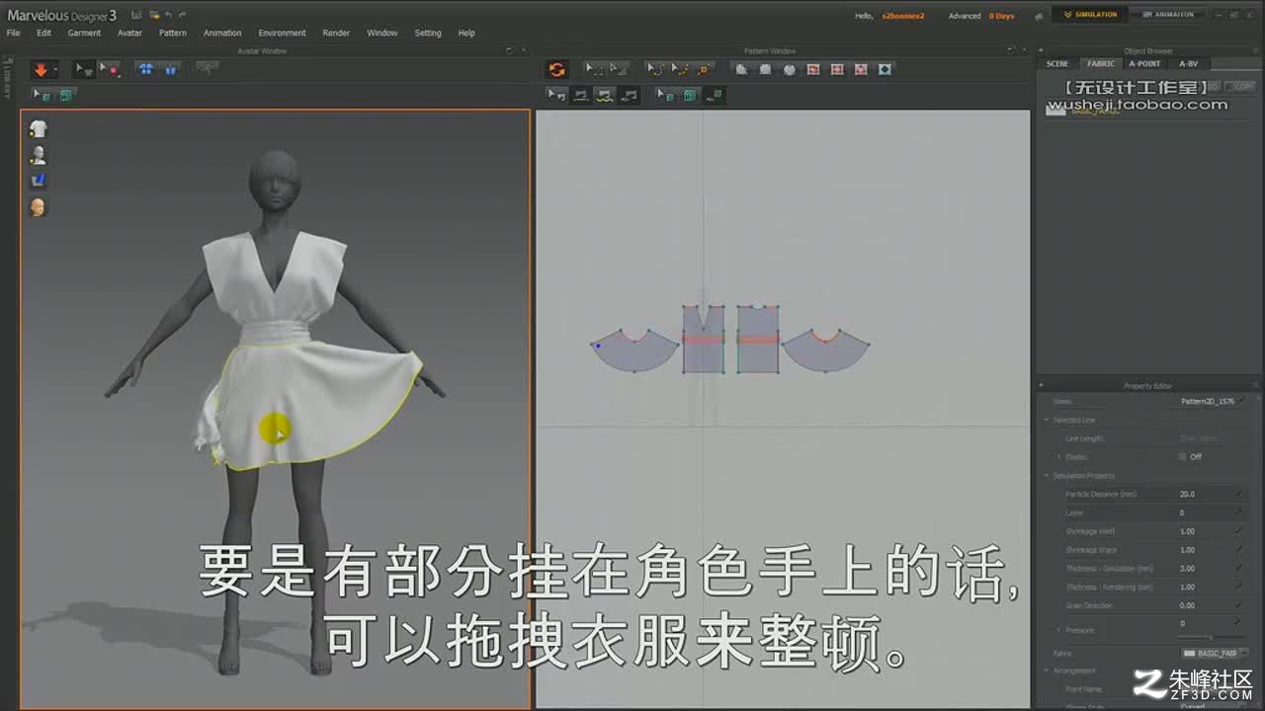1265x711 pixels.
Task: Select the Add Point tool with orange square
Action: coord(704,69)
